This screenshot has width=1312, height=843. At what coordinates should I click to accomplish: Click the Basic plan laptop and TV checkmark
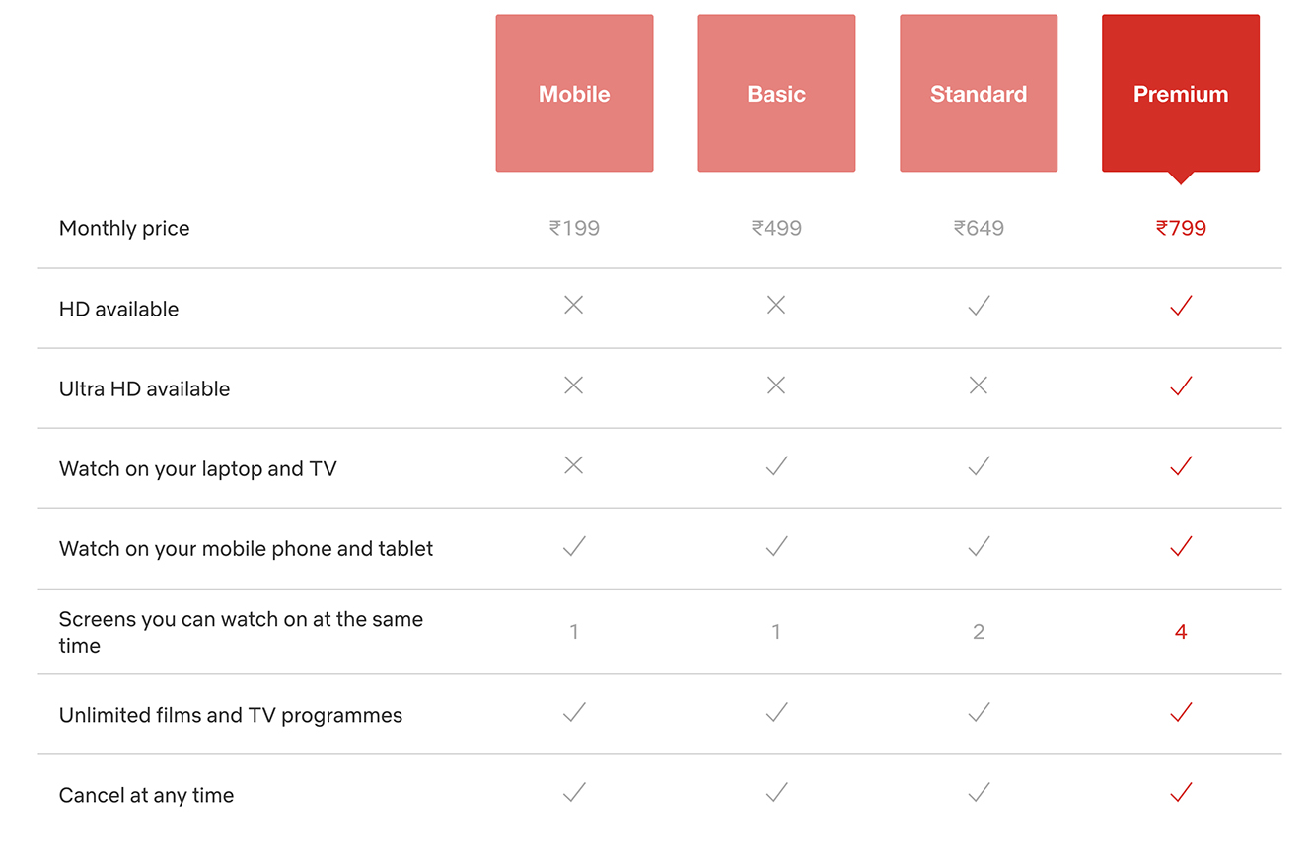coord(776,465)
